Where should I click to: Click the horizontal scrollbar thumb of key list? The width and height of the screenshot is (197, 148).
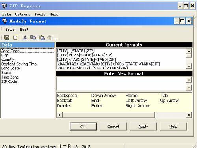[x=109, y=115]
